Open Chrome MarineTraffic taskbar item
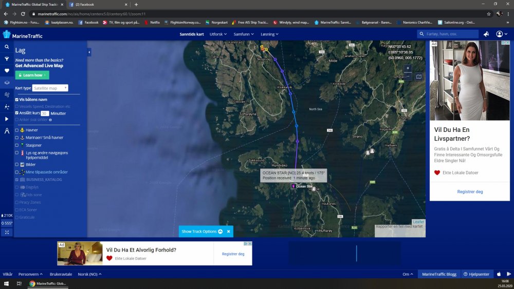The width and height of the screenshot is (514, 289). click(48, 283)
